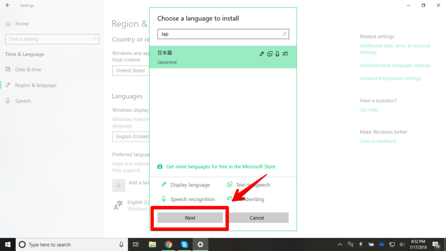Select the Speech recognition microphone icon for Japanese
Image resolution: width=446 pixels, height=251 pixels.
277,54
